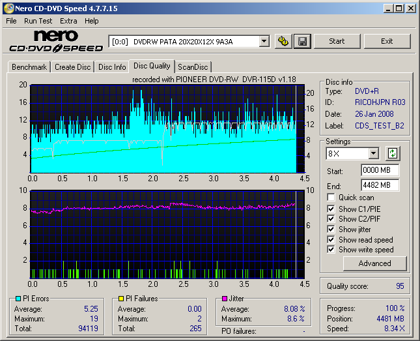Screen dimensions: 420x341
Task: Switch to the Benchmark tab
Action: pyautogui.click(x=29, y=67)
